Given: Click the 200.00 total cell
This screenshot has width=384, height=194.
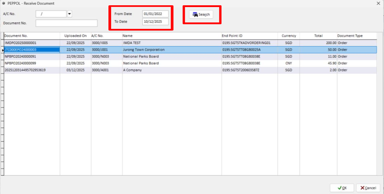Looking at the screenshot, I should click(318, 43).
